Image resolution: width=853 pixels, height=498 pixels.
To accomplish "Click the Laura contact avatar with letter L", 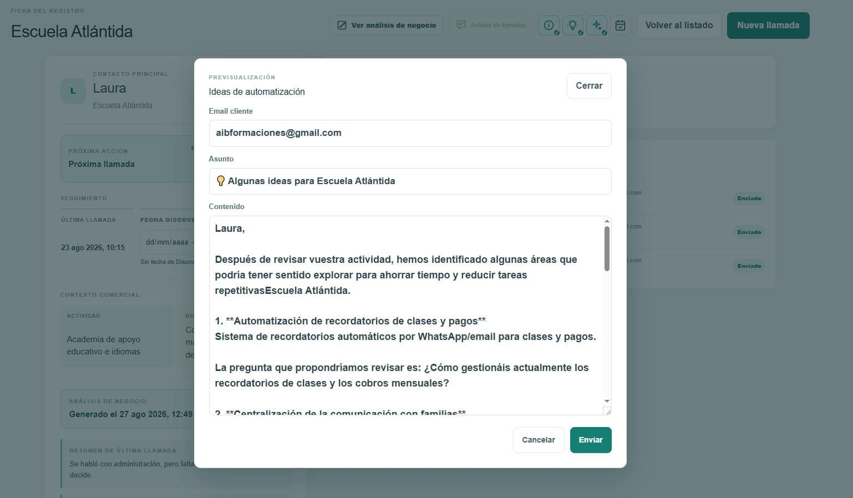I will click(x=73, y=91).
